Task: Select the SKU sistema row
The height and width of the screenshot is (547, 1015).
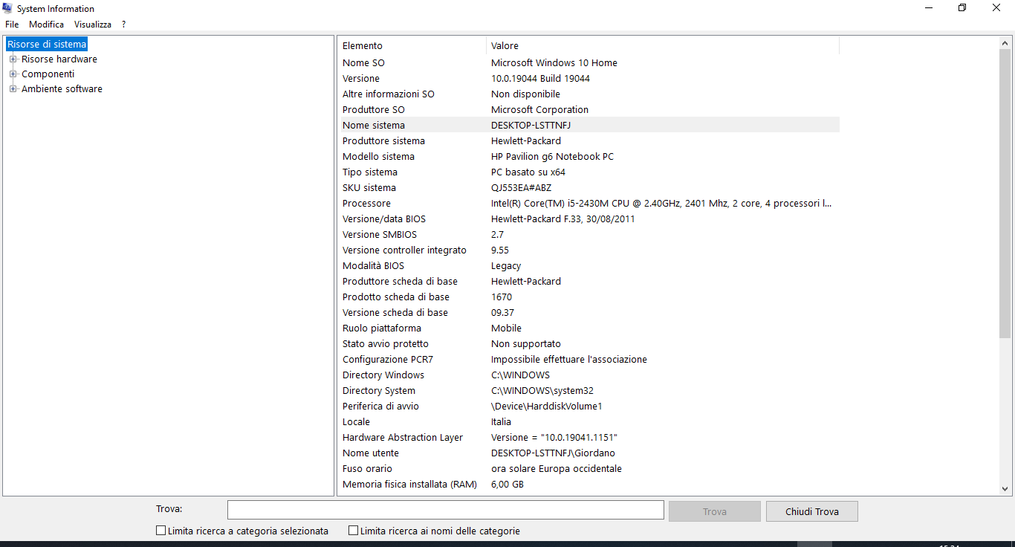Action: point(589,188)
